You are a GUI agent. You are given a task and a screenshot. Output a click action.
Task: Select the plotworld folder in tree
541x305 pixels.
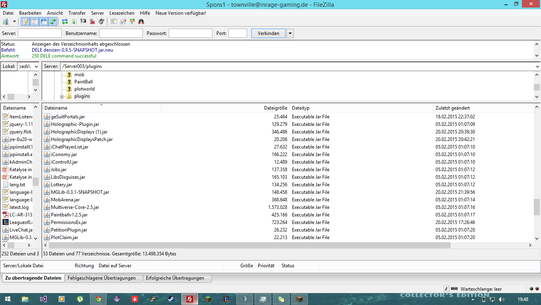tap(84, 89)
